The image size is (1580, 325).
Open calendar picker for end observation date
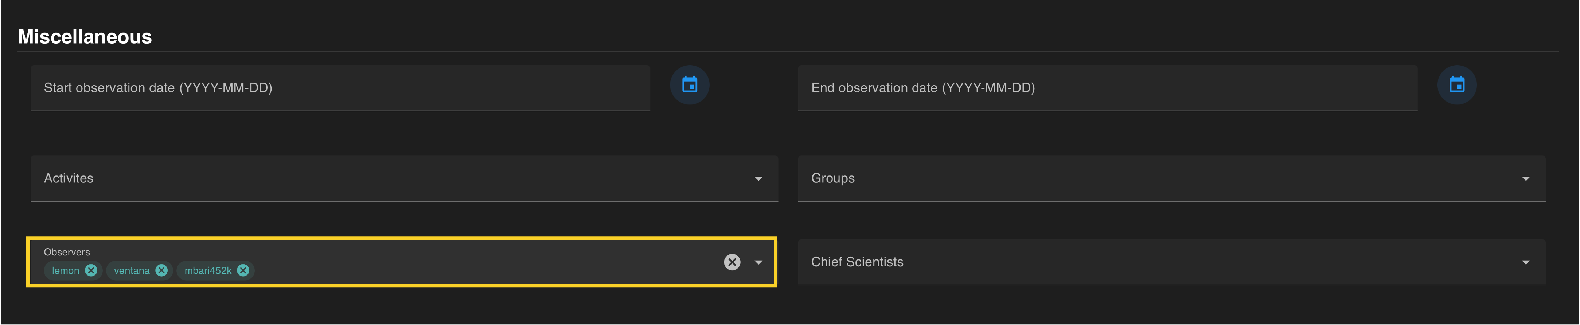tap(1457, 85)
